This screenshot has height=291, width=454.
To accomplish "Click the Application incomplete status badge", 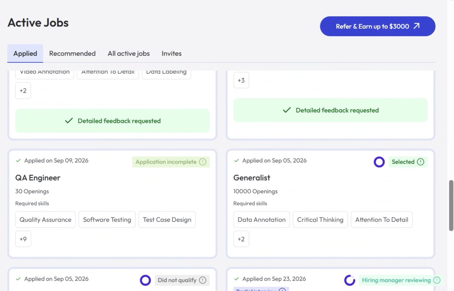I will (171, 162).
